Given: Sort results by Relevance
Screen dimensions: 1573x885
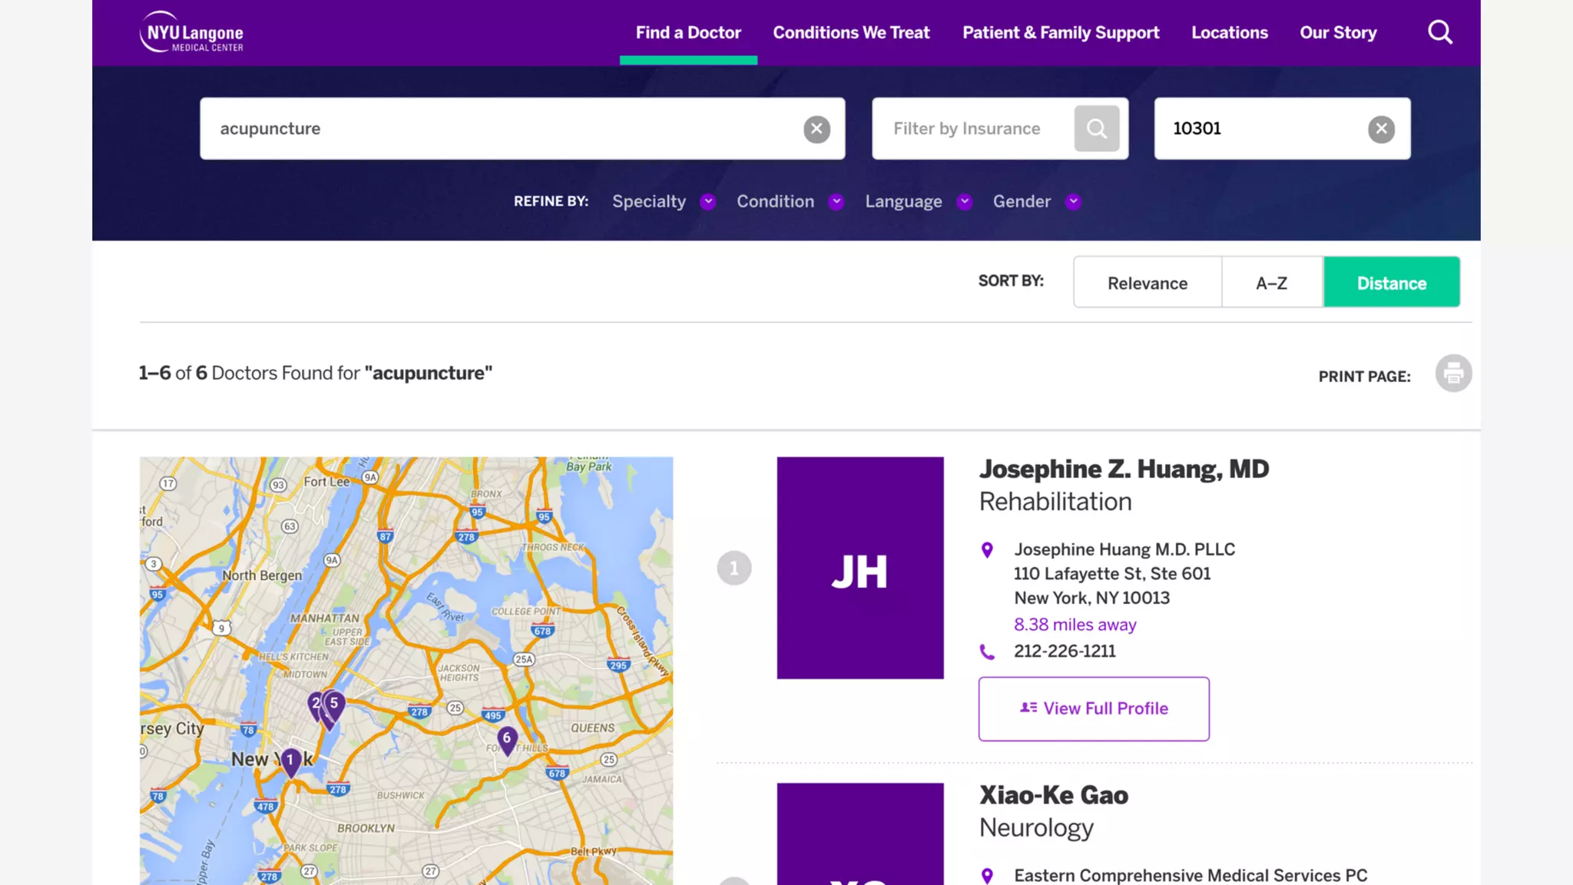Looking at the screenshot, I should click(1147, 283).
